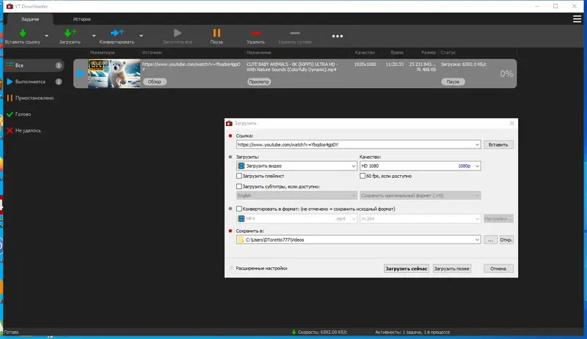The image size is (587, 339).
Task: Click the green Вставить ссылку arrow icon
Action: 23,33
